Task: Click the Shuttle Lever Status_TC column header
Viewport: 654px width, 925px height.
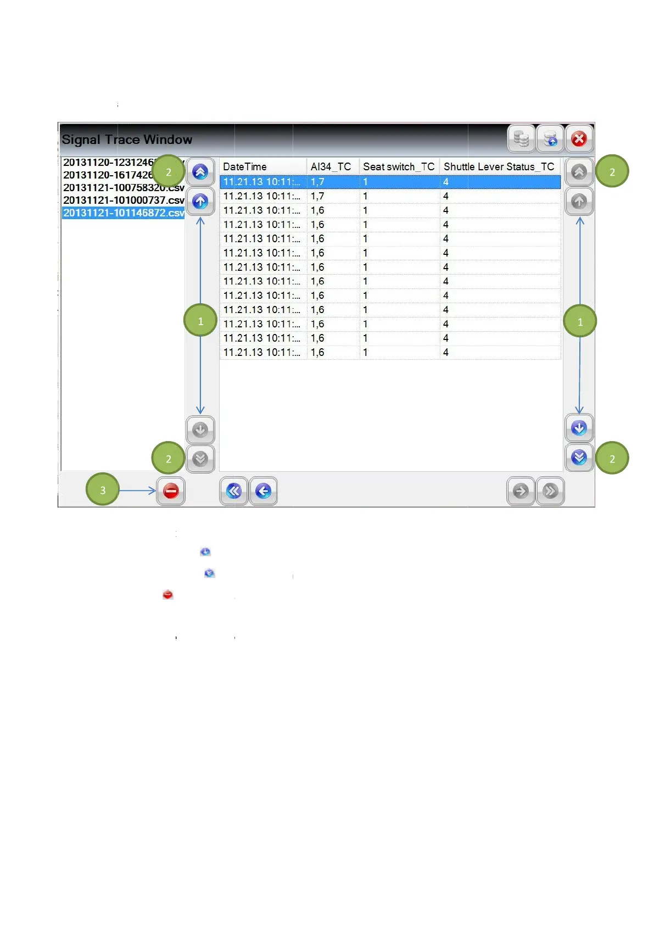Action: coord(499,166)
